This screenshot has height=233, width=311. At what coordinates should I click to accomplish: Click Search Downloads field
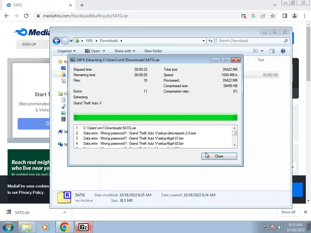[253, 41]
